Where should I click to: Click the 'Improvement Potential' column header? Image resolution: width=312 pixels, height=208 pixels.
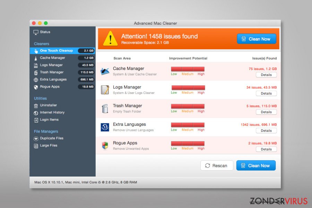pyautogui.click(x=188, y=58)
